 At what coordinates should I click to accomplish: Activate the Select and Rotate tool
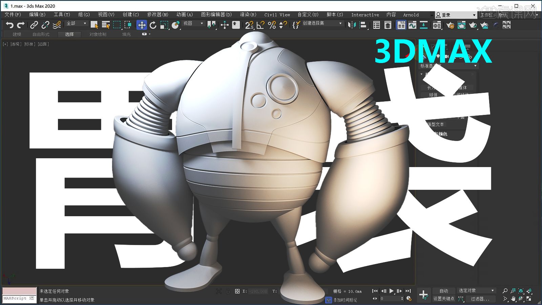(153, 25)
